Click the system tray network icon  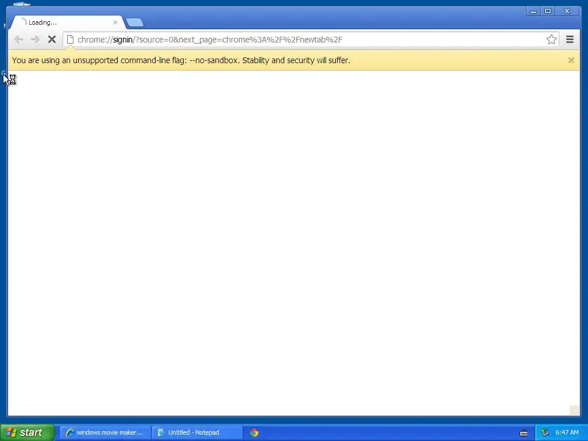pos(545,433)
